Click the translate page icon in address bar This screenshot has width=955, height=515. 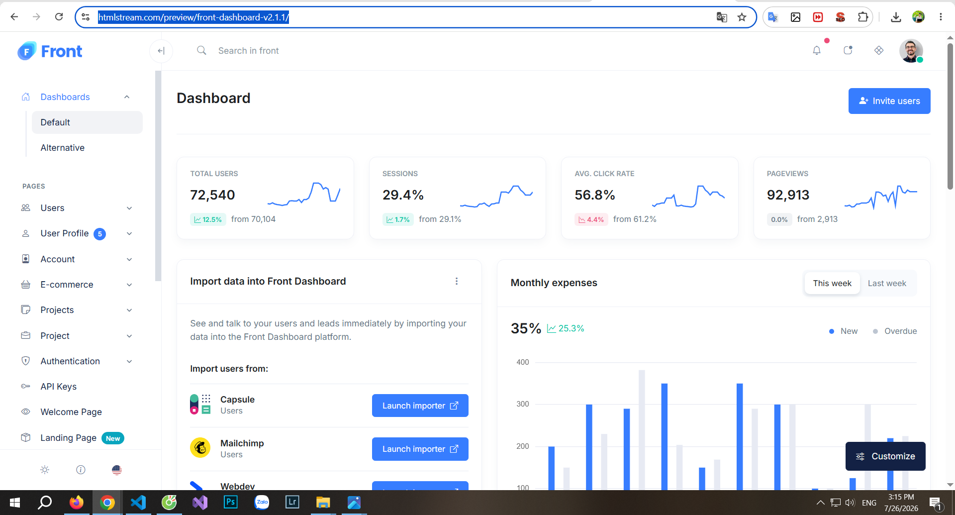pos(722,17)
